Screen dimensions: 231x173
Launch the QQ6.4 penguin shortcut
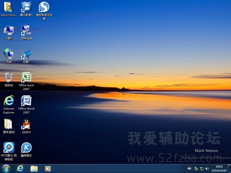pyautogui.click(x=26, y=124)
